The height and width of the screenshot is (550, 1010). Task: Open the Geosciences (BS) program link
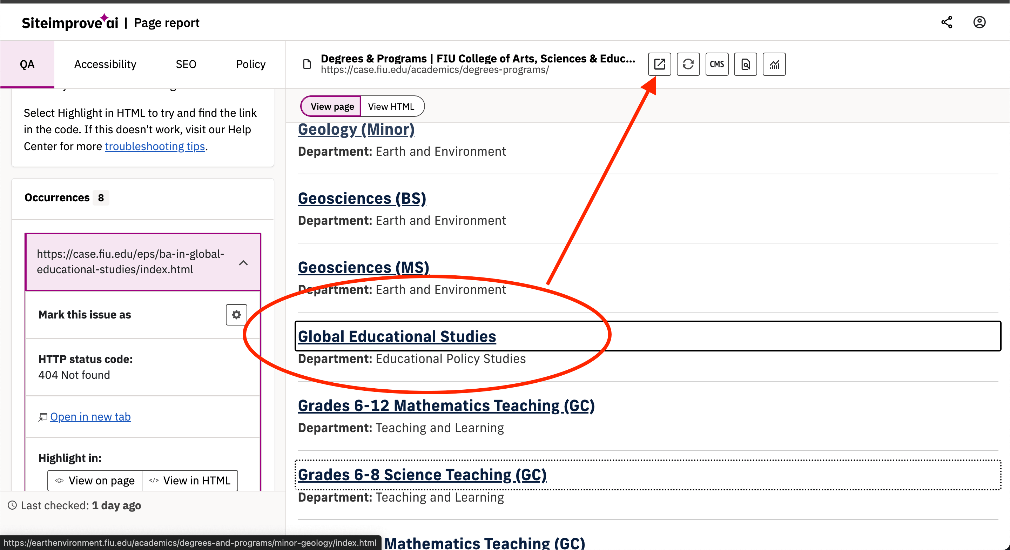362,198
